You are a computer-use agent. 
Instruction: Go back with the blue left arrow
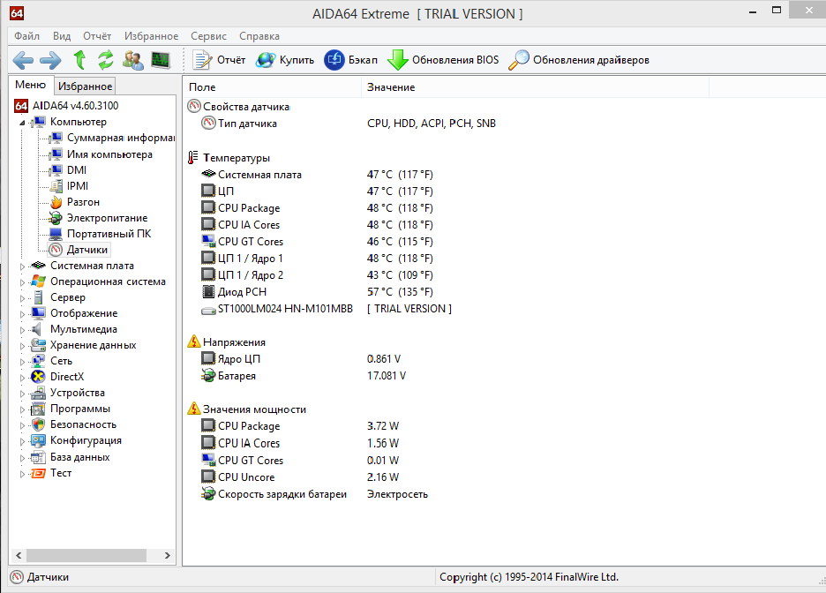click(23, 60)
